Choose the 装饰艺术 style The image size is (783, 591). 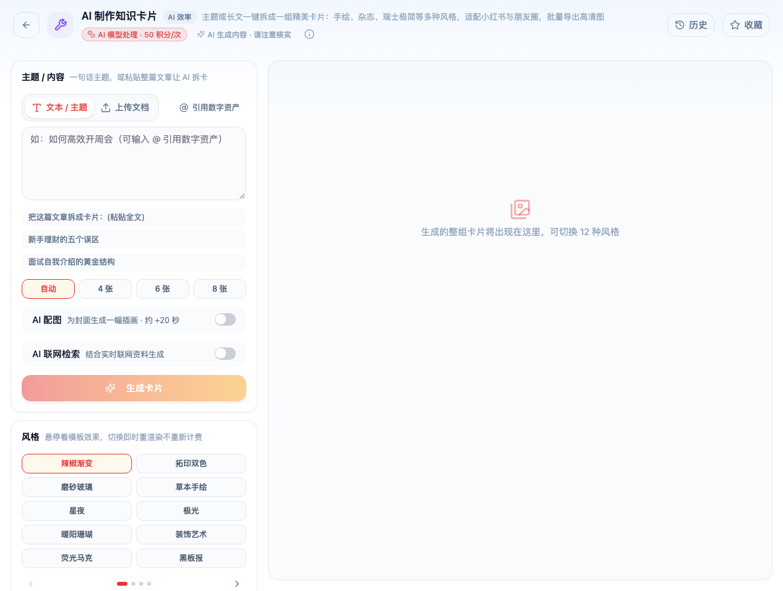[x=190, y=535]
